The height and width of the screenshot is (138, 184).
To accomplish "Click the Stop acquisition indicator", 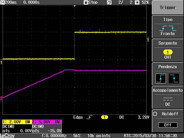I will [x=91, y=2].
